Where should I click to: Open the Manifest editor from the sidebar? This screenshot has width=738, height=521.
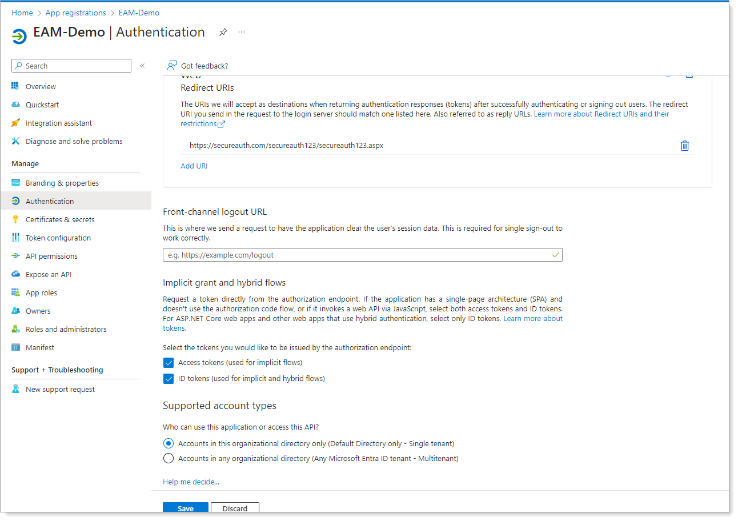click(x=38, y=347)
